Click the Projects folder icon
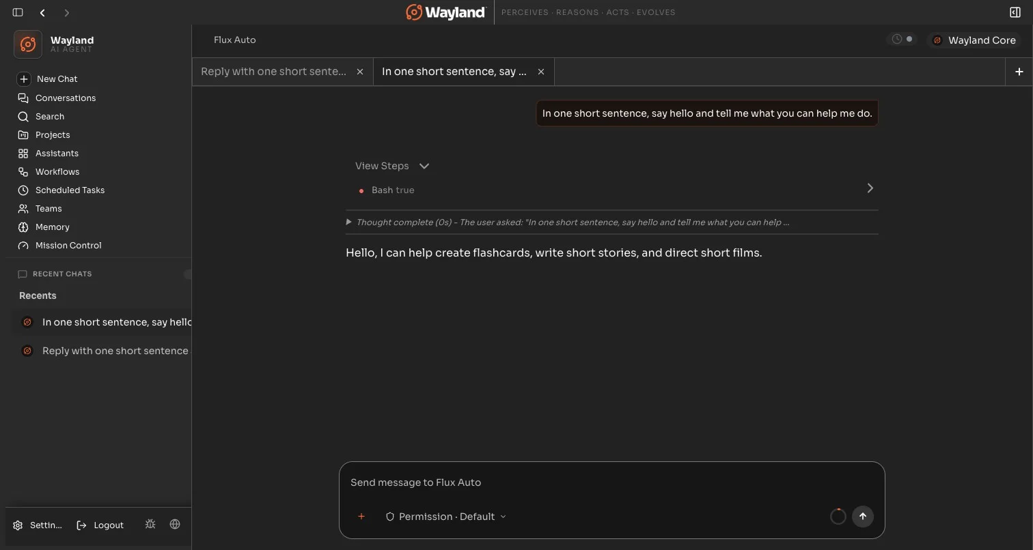This screenshot has height=550, width=1033. point(23,135)
